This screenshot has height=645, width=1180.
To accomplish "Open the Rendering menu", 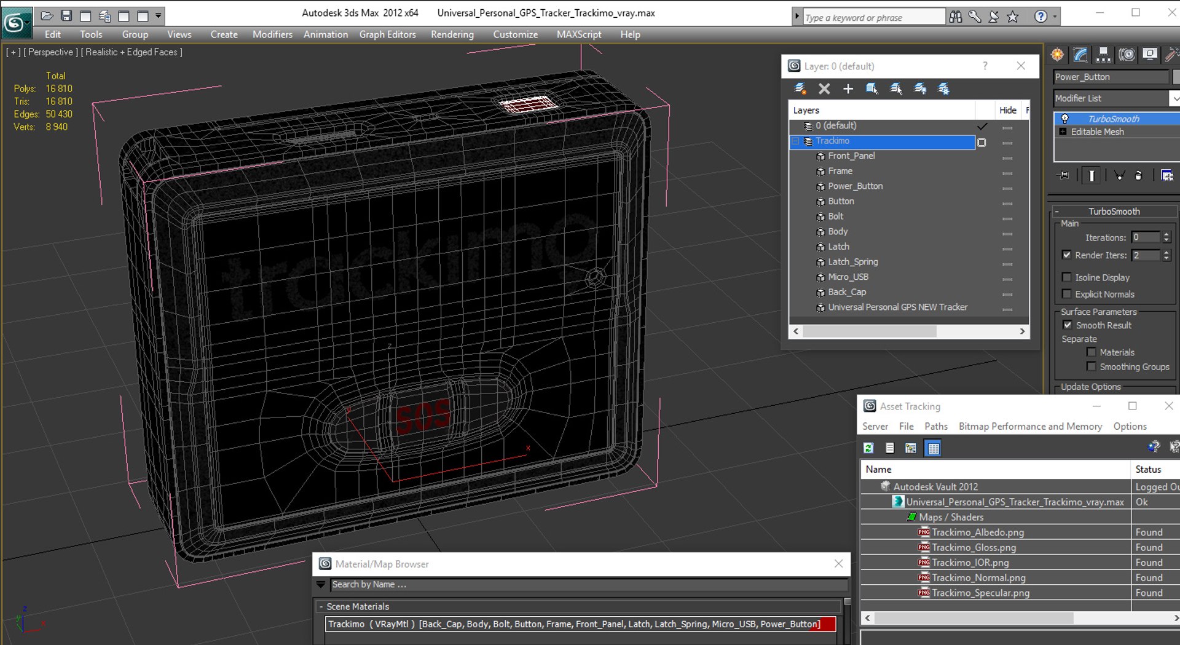I will click(x=452, y=34).
